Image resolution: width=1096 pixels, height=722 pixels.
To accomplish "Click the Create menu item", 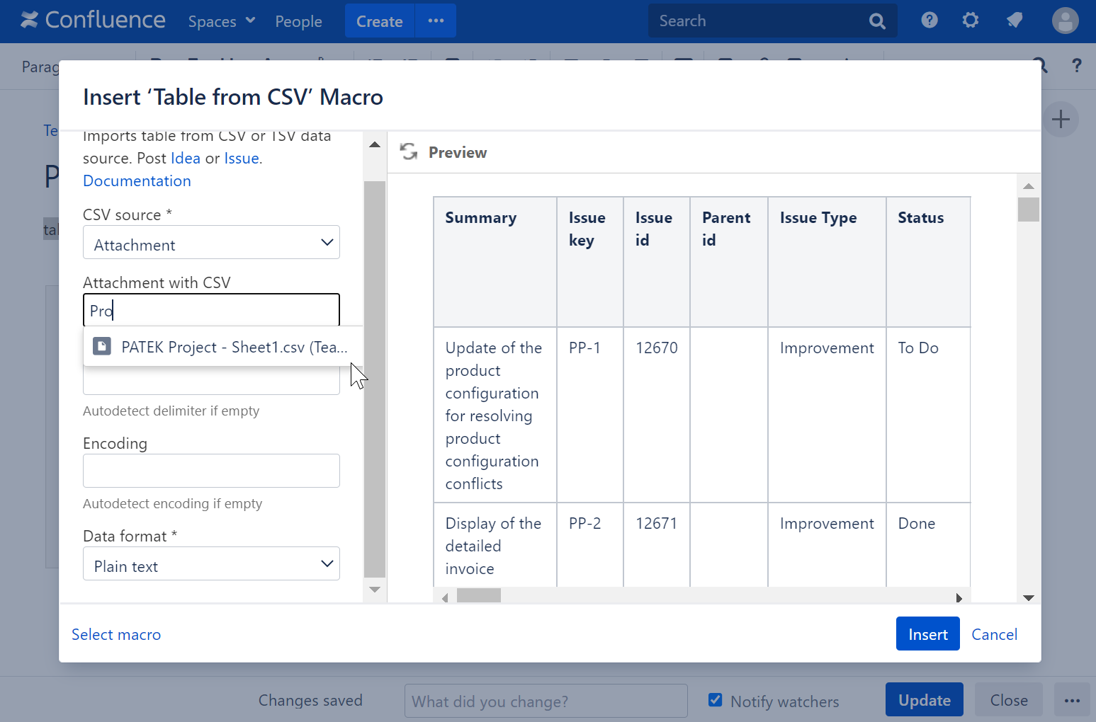I will [379, 21].
